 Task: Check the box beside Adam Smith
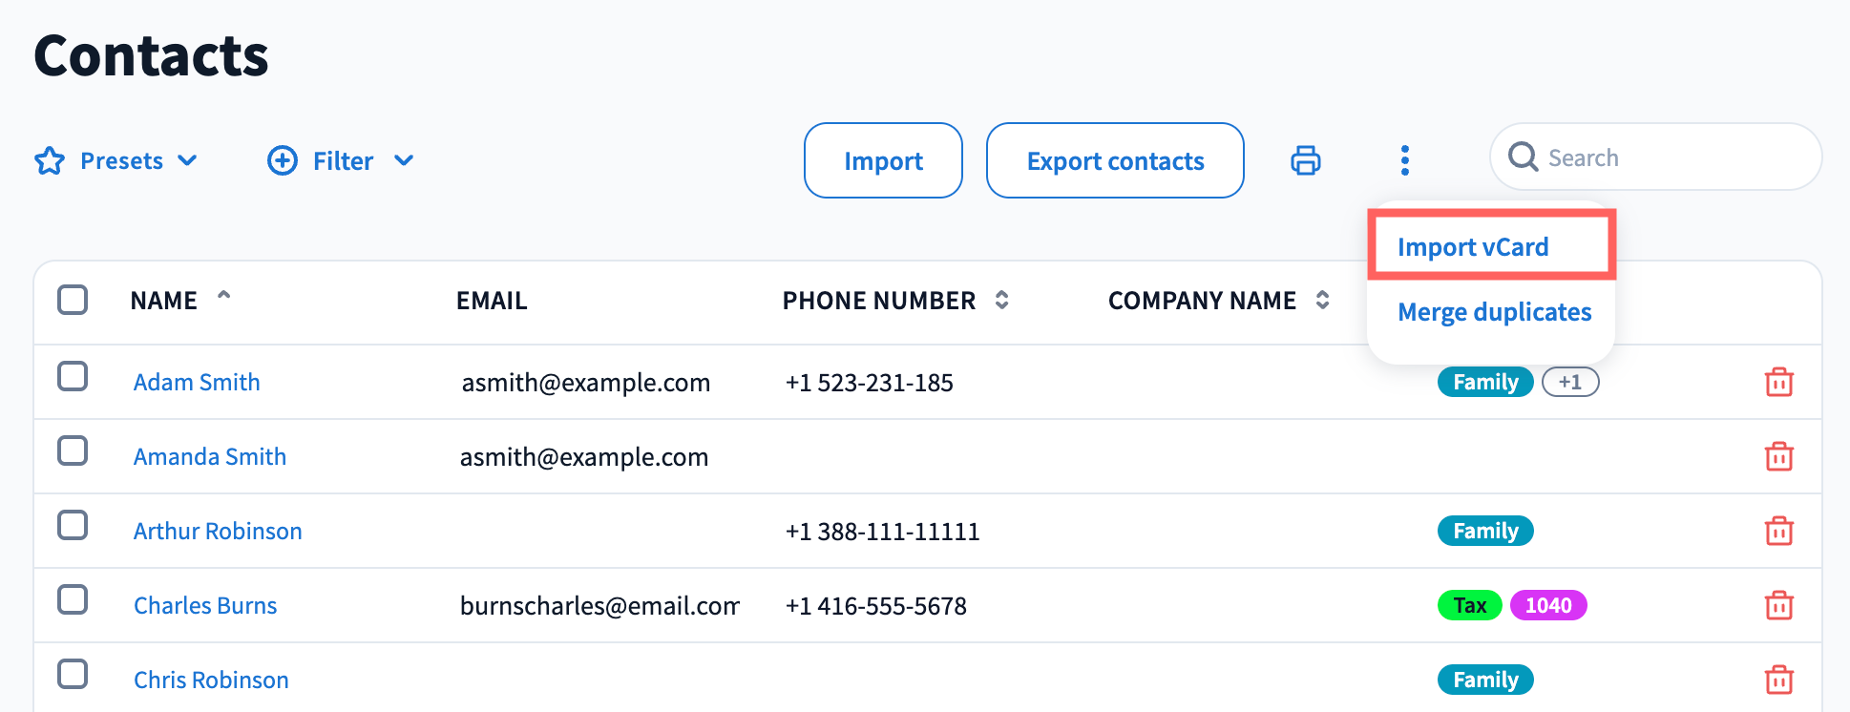pyautogui.click(x=73, y=376)
